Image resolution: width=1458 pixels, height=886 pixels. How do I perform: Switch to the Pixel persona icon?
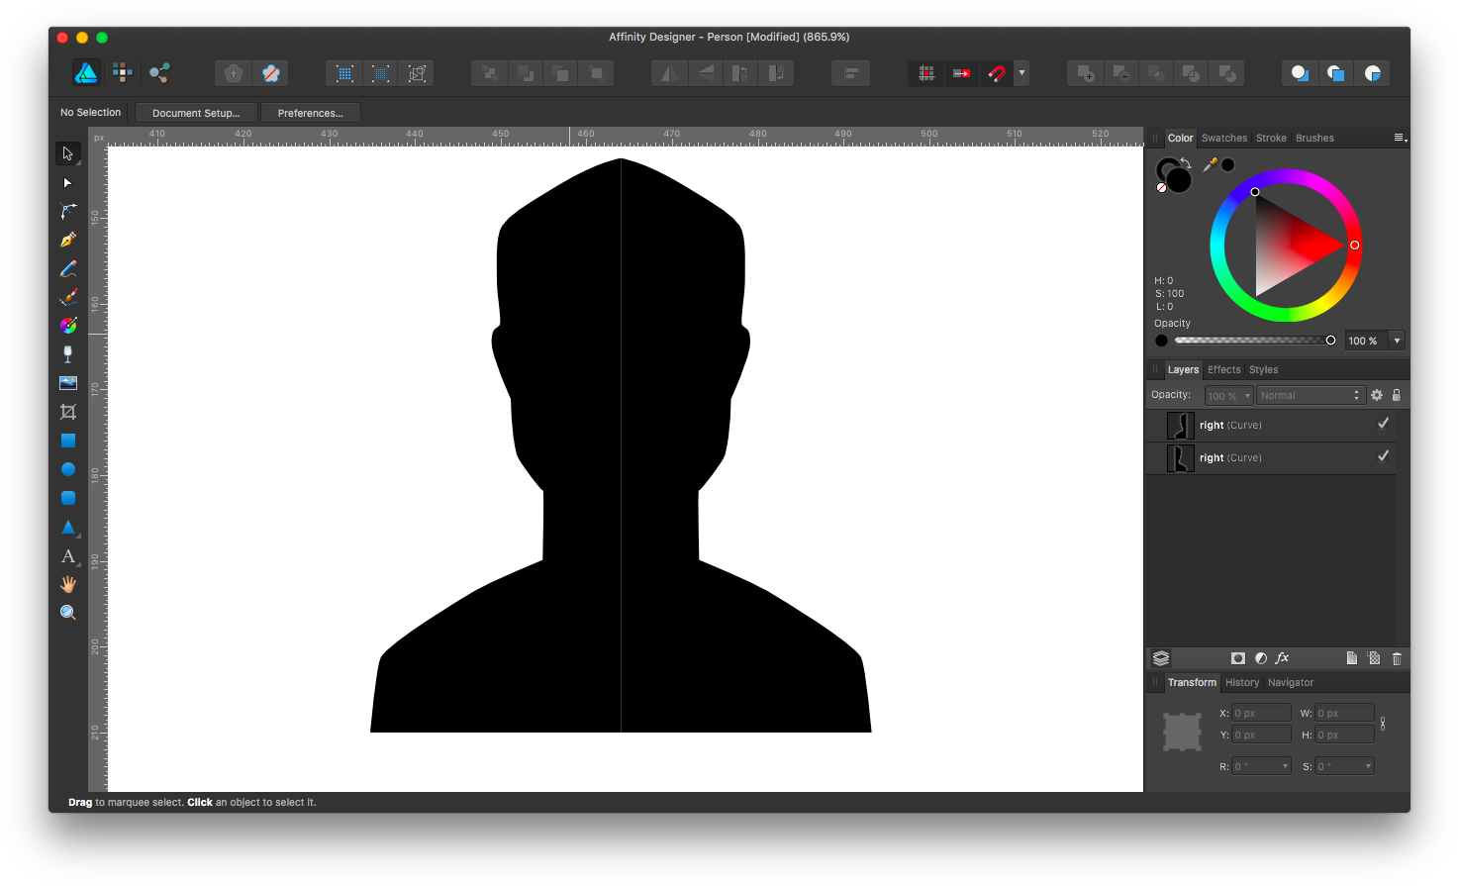[x=122, y=72]
